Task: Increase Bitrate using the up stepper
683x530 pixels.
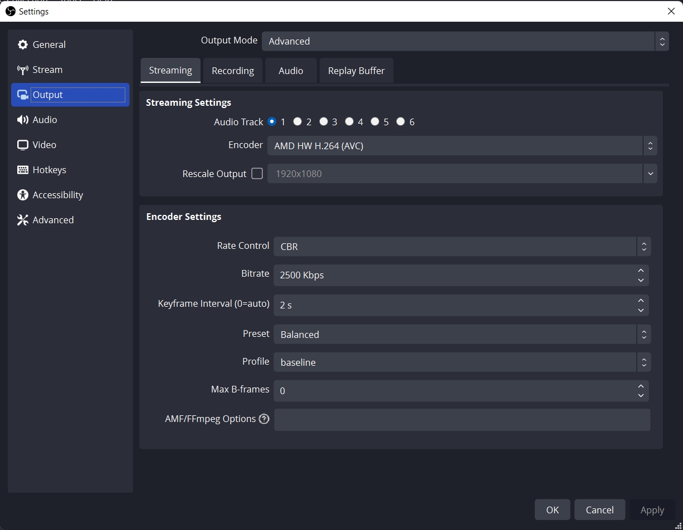Action: 642,271
